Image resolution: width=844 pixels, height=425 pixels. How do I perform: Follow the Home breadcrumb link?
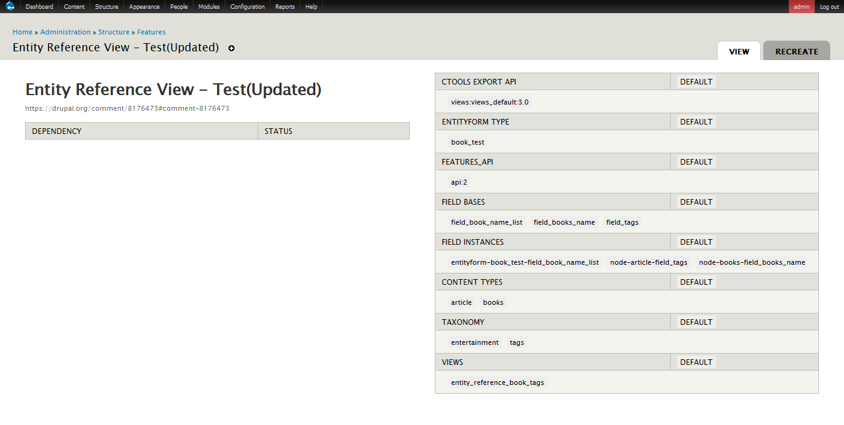23,32
